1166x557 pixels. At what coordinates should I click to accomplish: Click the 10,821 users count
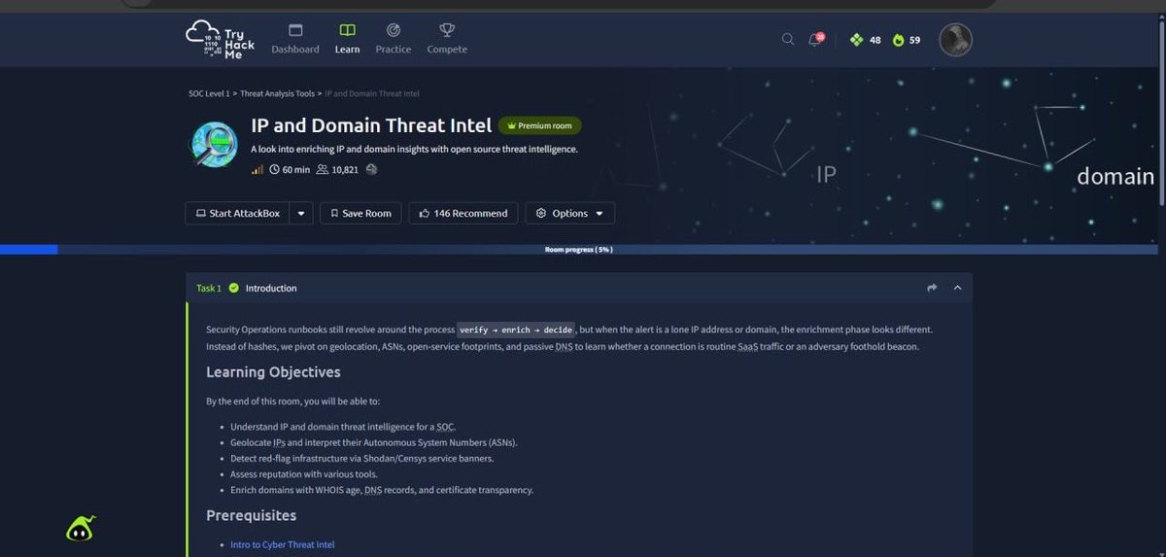click(338, 169)
